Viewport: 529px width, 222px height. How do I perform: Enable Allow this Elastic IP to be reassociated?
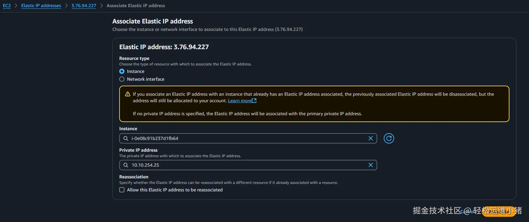click(122, 190)
